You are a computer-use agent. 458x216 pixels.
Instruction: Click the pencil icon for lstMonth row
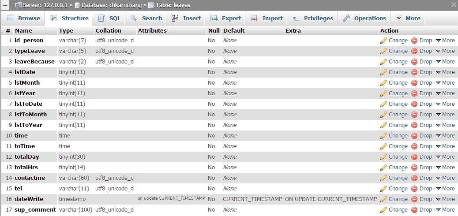click(x=383, y=83)
